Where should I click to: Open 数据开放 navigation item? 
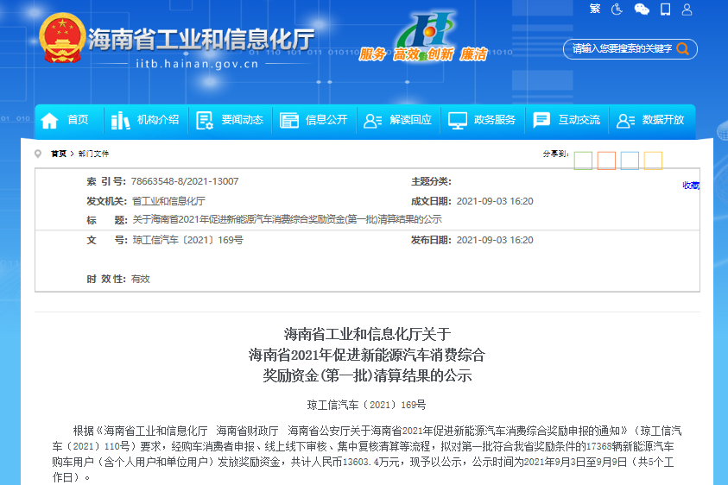651,120
